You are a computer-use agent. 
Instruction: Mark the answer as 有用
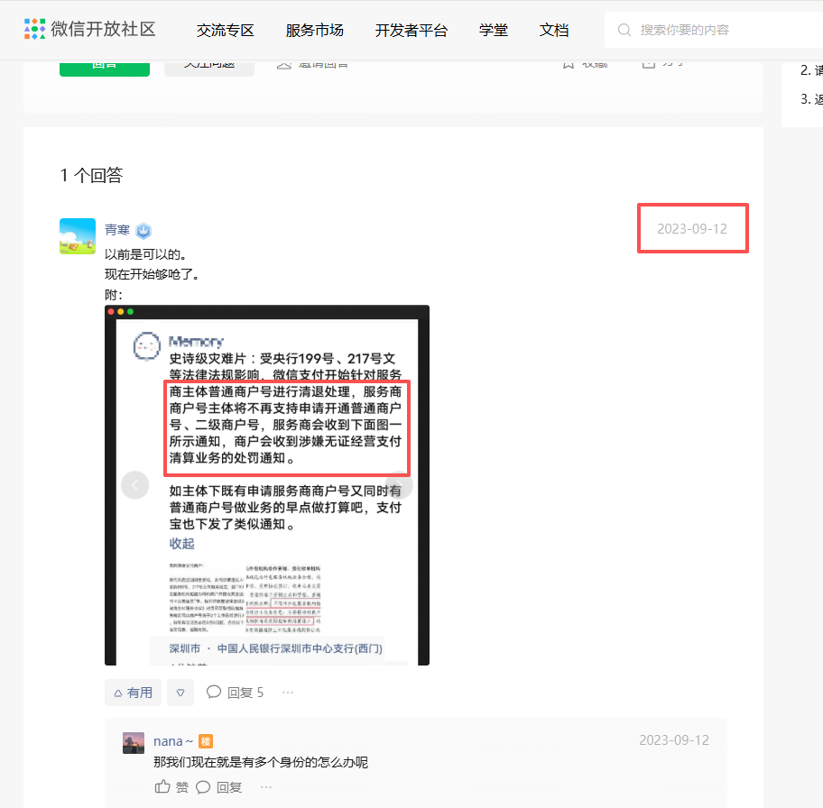[133, 693]
